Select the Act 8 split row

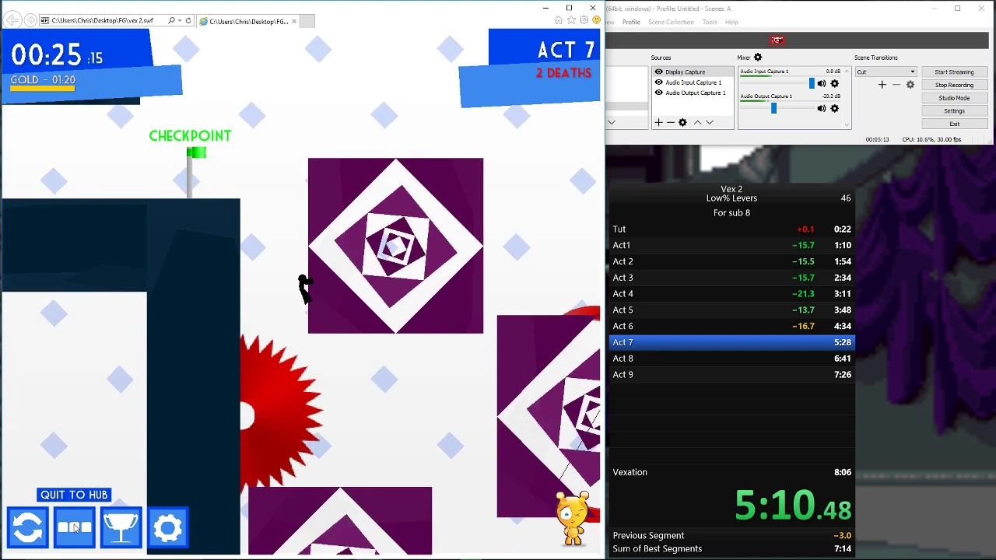tap(731, 359)
